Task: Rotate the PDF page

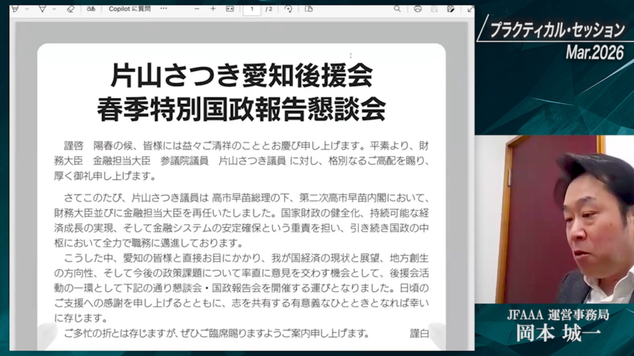Action: click(x=289, y=9)
